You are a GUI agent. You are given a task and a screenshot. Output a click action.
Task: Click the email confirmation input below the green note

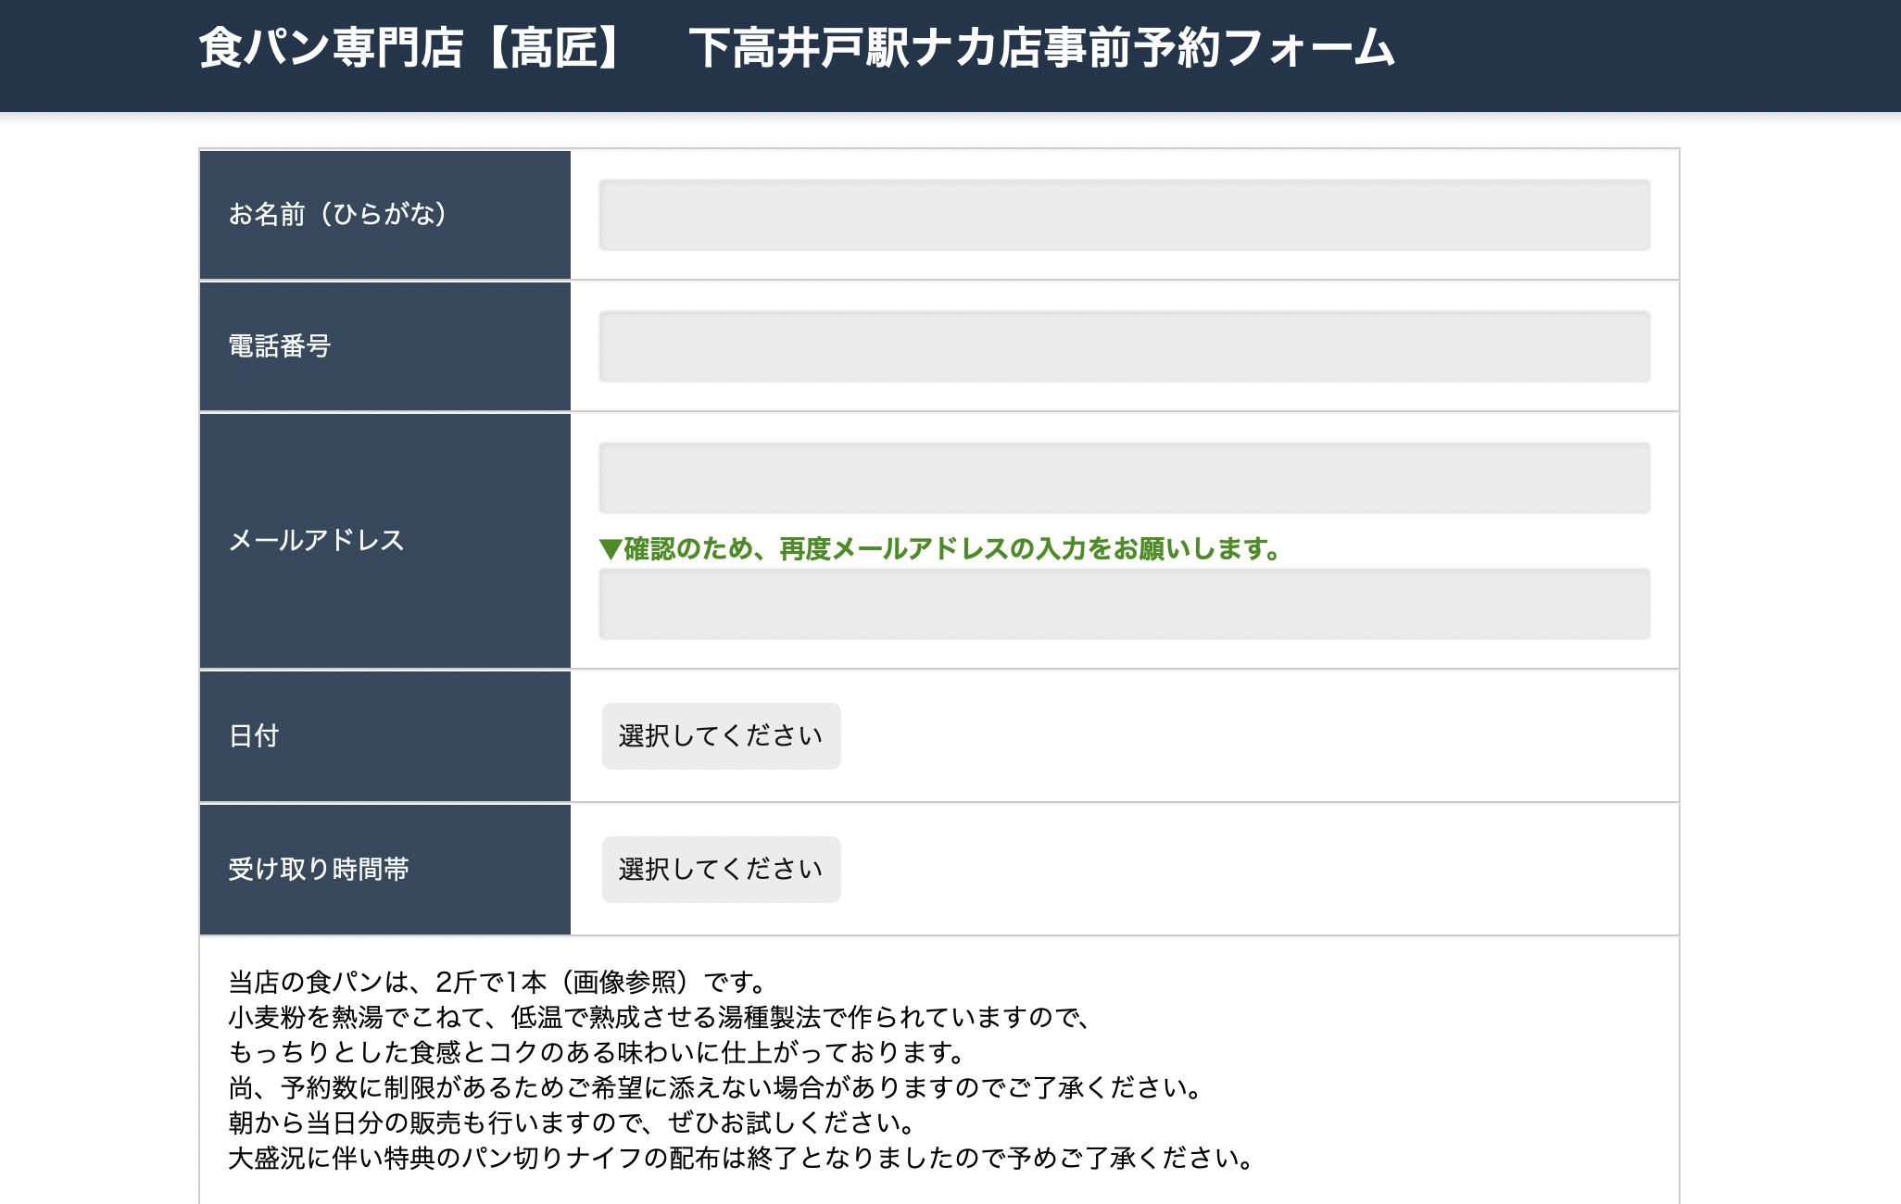[x=1124, y=604]
